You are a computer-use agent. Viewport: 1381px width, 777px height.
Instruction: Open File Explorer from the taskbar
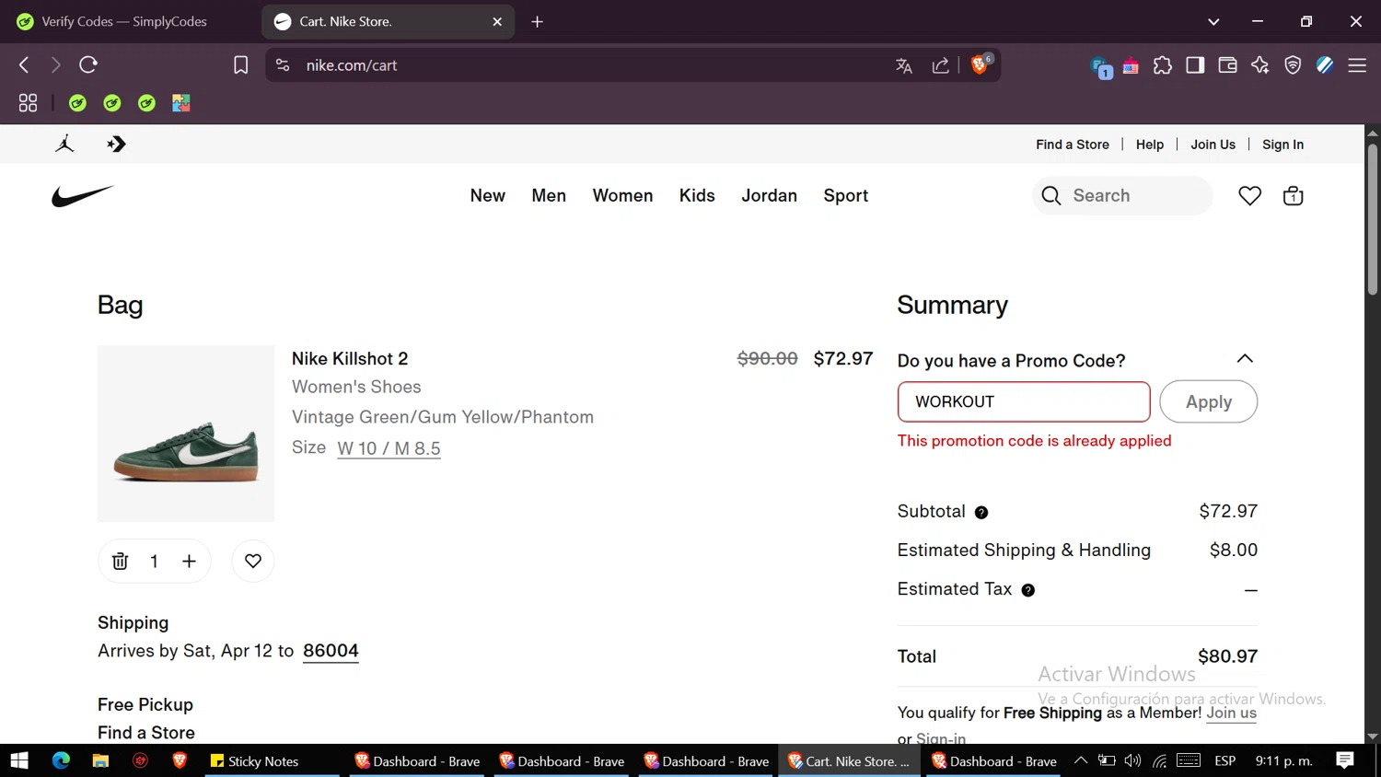coord(100,760)
